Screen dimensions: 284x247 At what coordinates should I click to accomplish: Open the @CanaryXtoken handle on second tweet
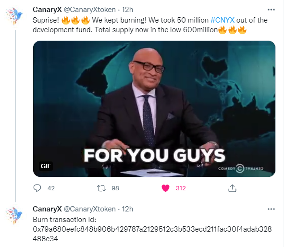pos(90,209)
